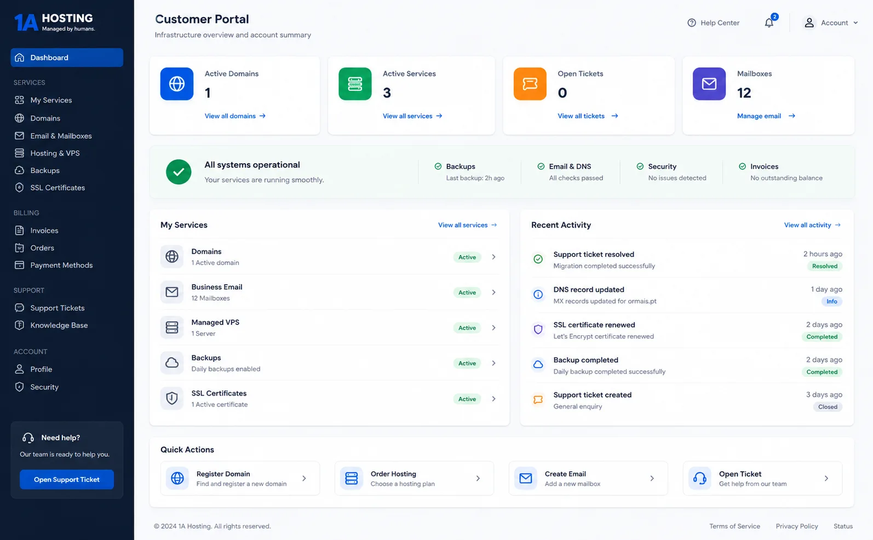
Task: Click the Order Hosting server icon
Action: coord(352,478)
